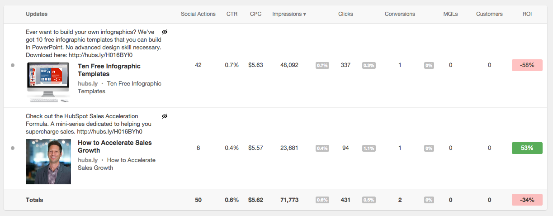Image resolution: width=553 pixels, height=216 pixels.
Task: Click the Social Actions column header
Action: [x=198, y=14]
